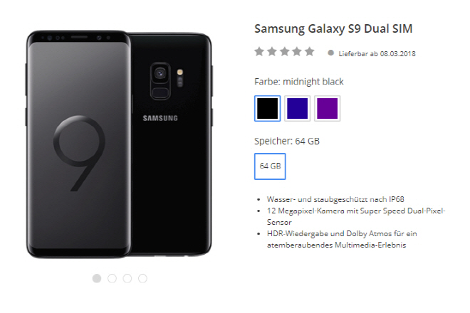Click the second rating star
The height and width of the screenshot is (313, 470).
(272, 52)
